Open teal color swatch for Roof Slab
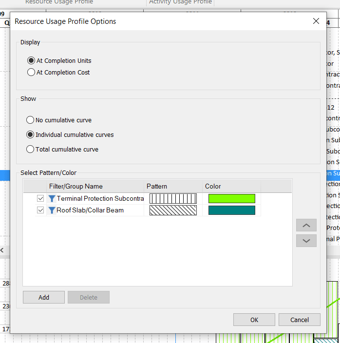The height and width of the screenshot is (343, 340). pos(232,210)
